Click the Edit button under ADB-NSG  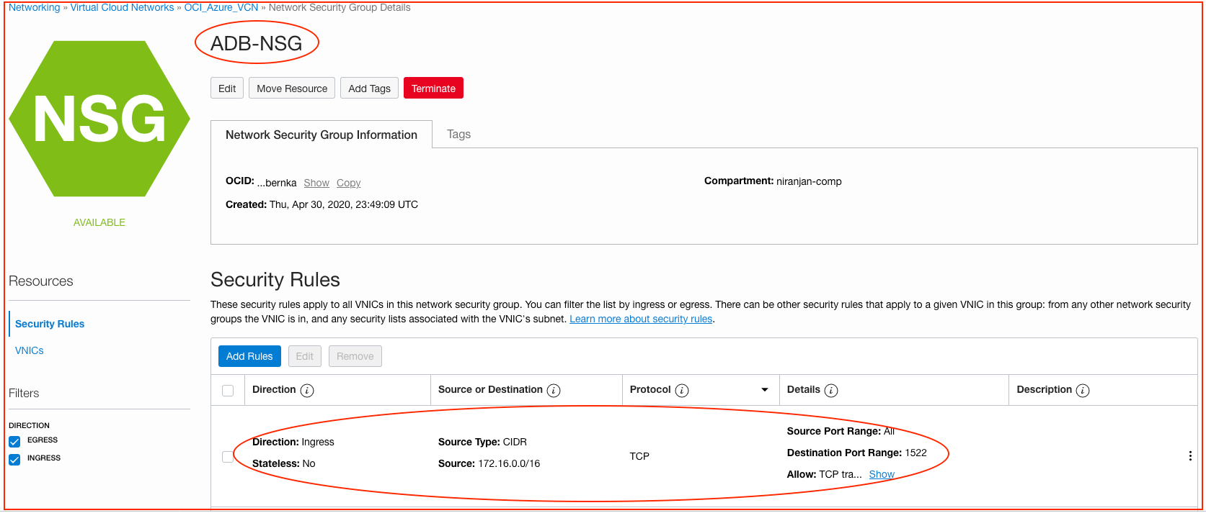tap(227, 88)
